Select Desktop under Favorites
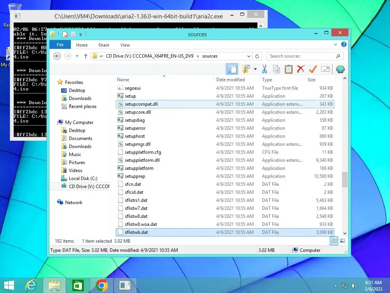Image resolution: width=390 pixels, height=293 pixels. pos(77,90)
